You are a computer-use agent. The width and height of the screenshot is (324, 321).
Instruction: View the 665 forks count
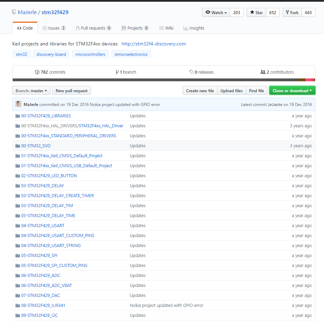308,12
